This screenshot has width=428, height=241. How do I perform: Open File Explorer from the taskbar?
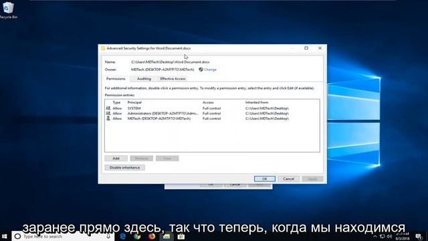pos(167,236)
